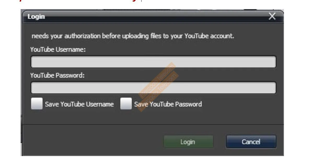Click the green Login button
Screen dimensions: 314x161
(188, 142)
